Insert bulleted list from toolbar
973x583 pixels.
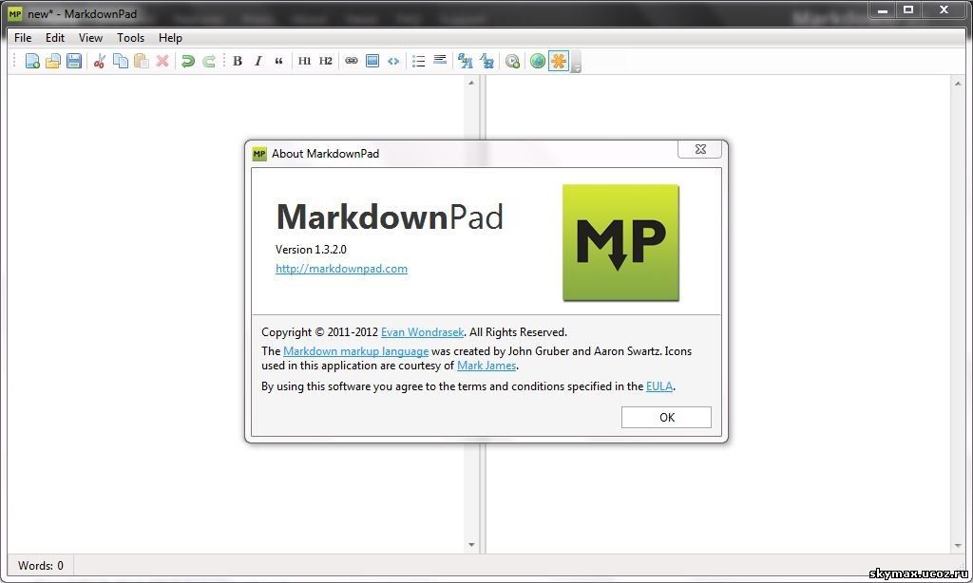tap(419, 61)
